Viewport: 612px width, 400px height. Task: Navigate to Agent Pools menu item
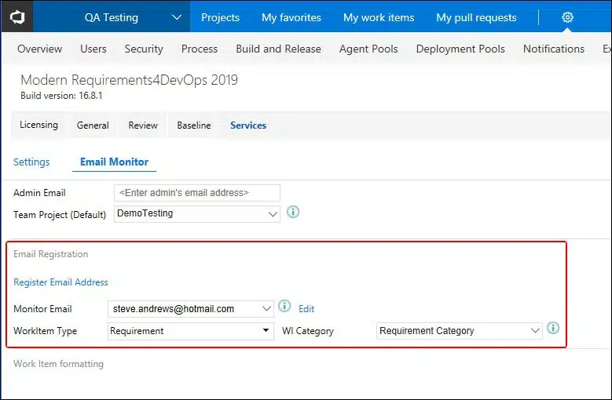pos(368,49)
